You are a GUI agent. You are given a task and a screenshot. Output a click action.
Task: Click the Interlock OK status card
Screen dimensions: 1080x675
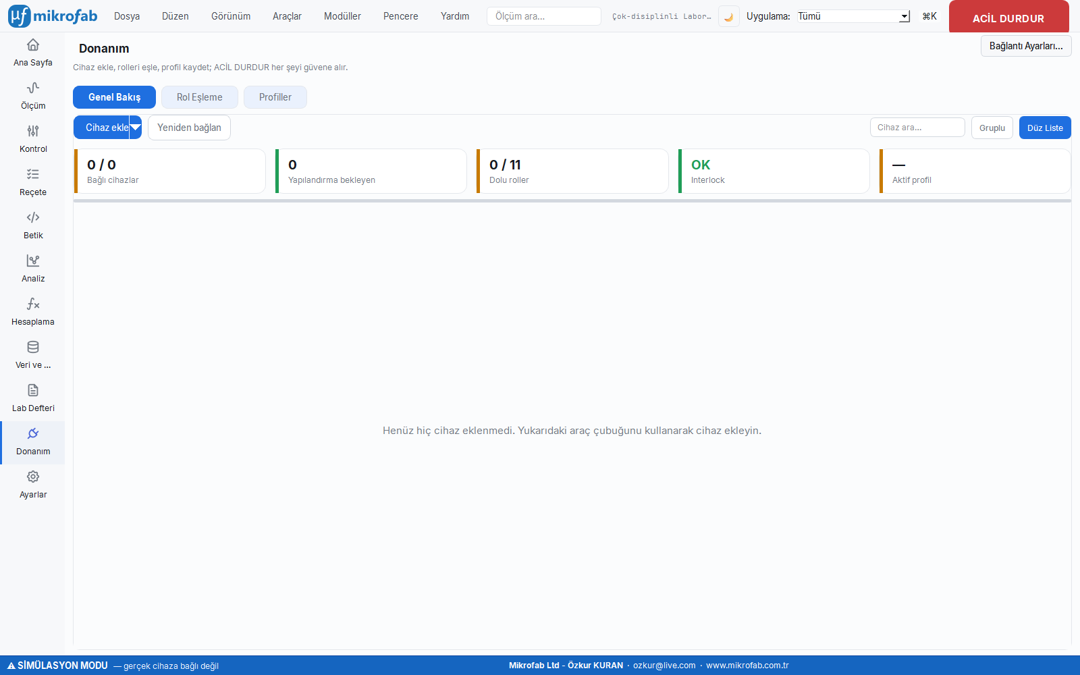(774, 171)
